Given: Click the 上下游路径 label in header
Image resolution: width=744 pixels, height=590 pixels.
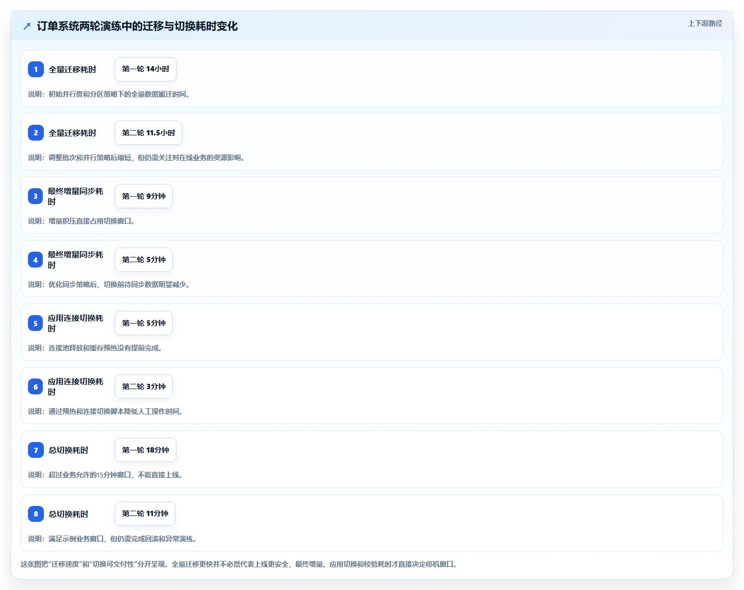Looking at the screenshot, I should click(705, 23).
